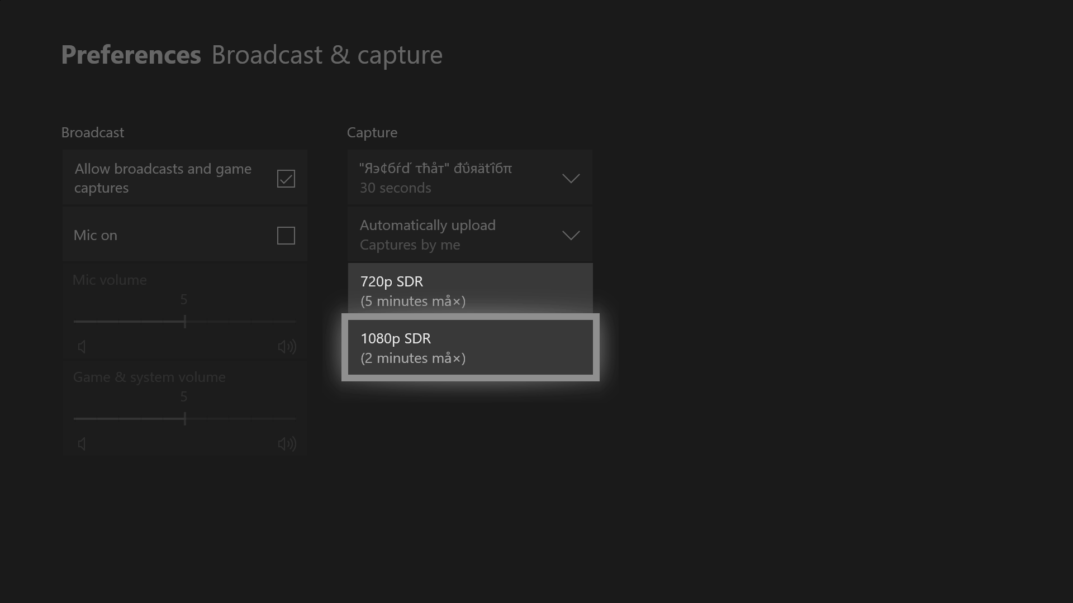Image resolution: width=1073 pixels, height=603 pixels.
Task: Adjust Mic volume slider to level
Action: 184,322
